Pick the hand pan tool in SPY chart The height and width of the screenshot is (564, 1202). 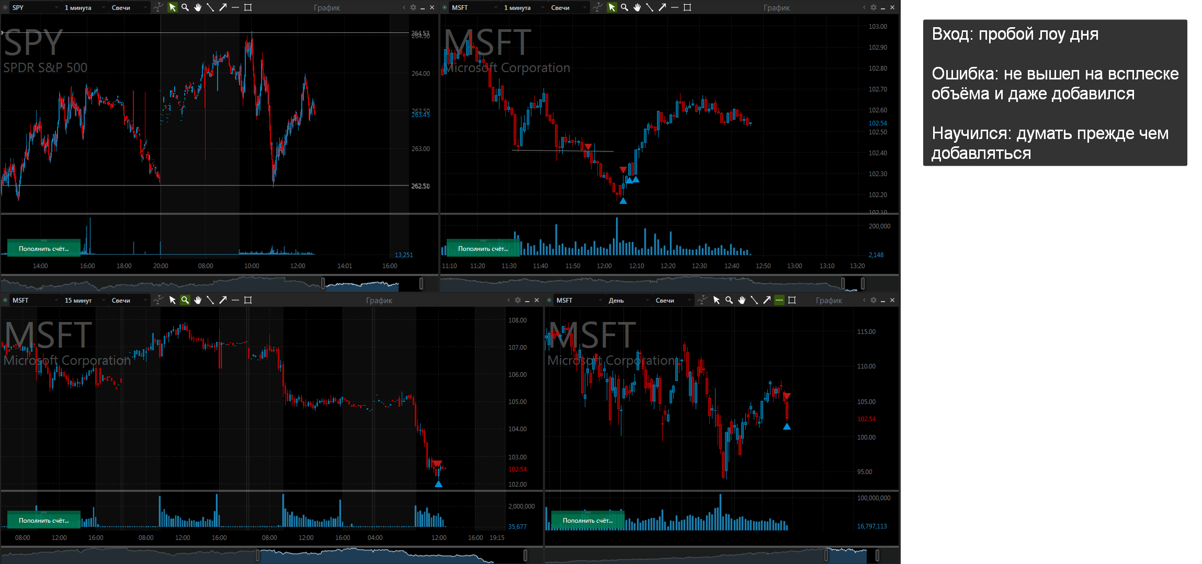[198, 7]
